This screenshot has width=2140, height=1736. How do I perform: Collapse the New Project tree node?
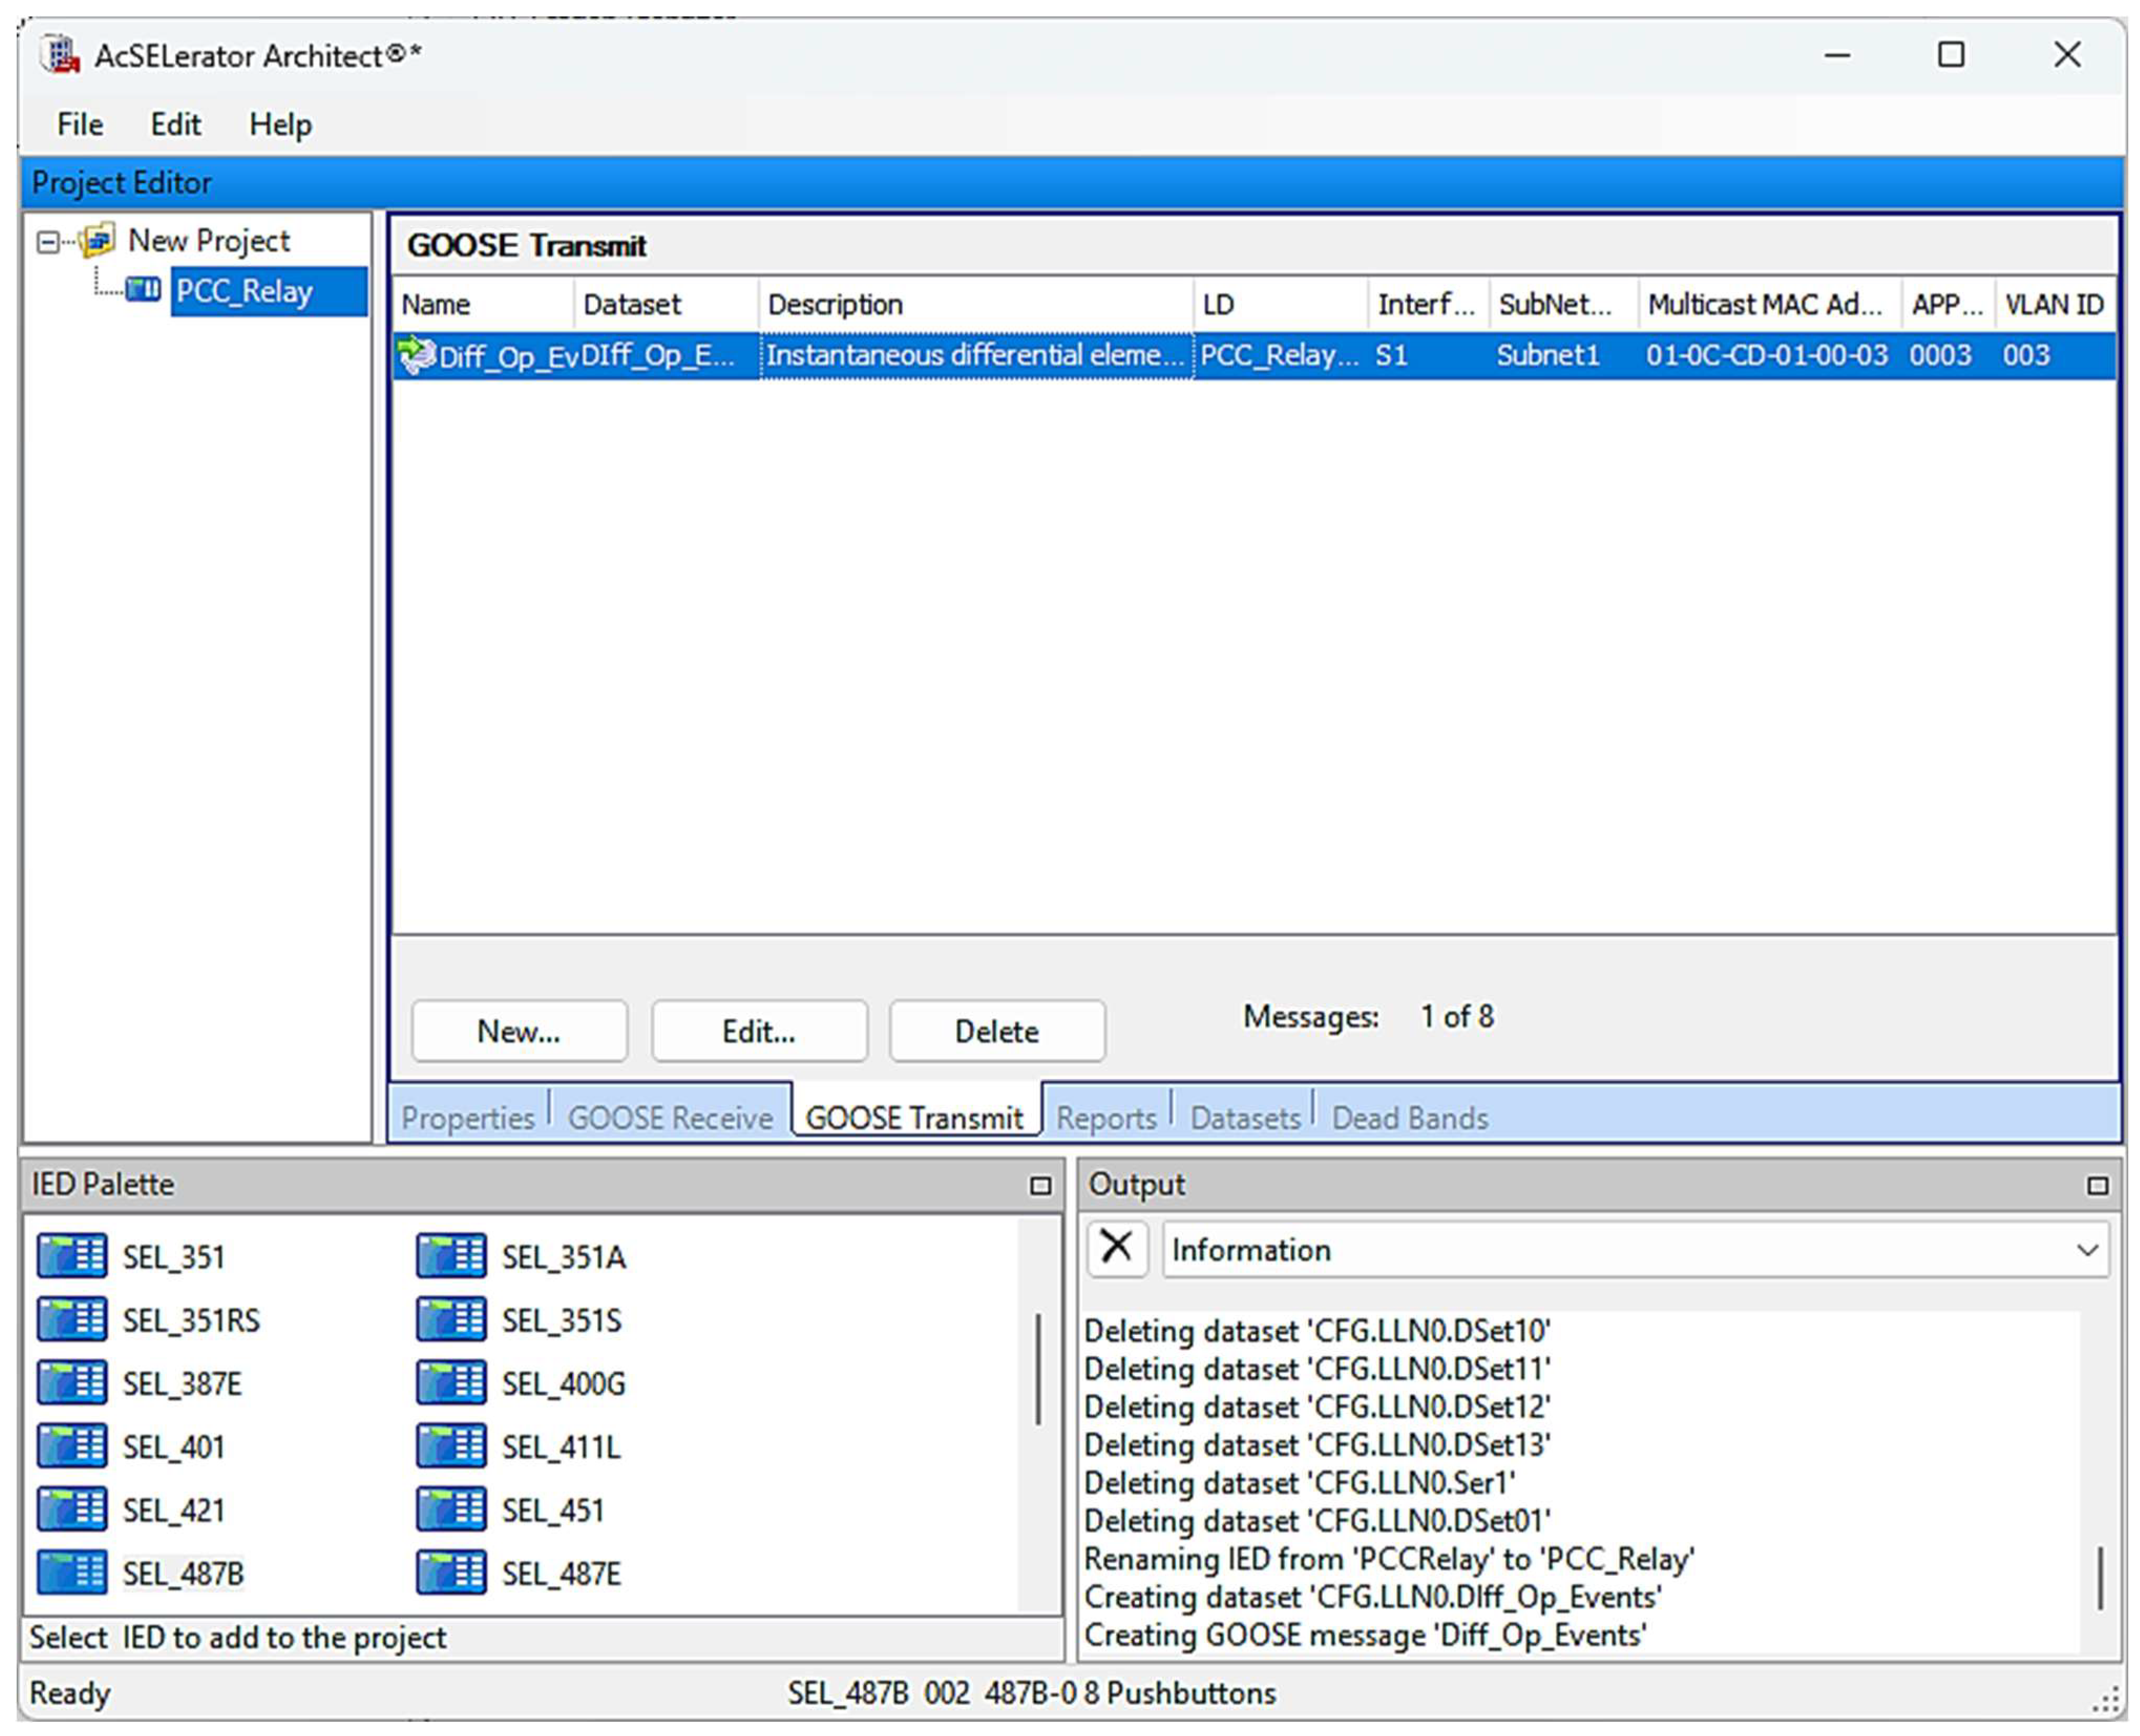pos(47,242)
